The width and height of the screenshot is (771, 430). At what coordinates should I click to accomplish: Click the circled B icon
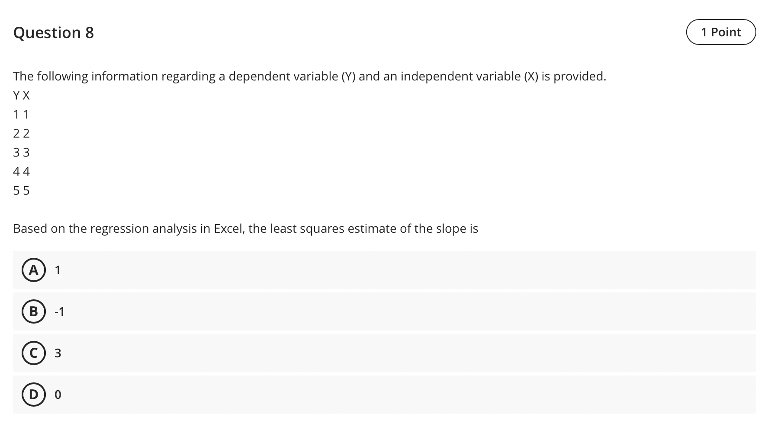click(x=34, y=311)
